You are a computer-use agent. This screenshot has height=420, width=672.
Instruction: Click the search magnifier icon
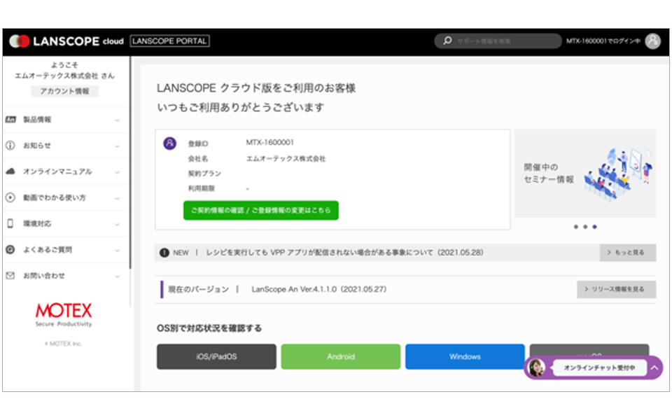[447, 41]
